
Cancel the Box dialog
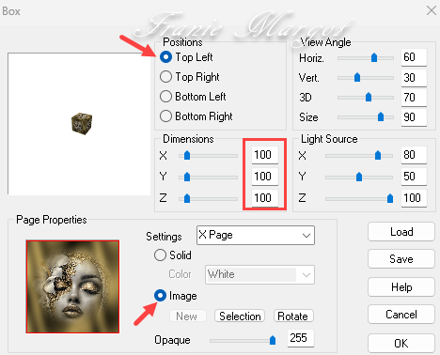point(401,315)
